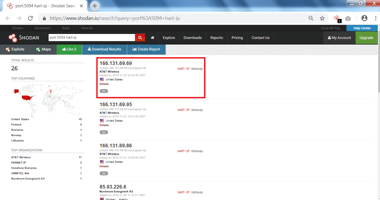This screenshot has width=380, height=200.
Task: Like this search with Like 5
Action: (x=69, y=49)
